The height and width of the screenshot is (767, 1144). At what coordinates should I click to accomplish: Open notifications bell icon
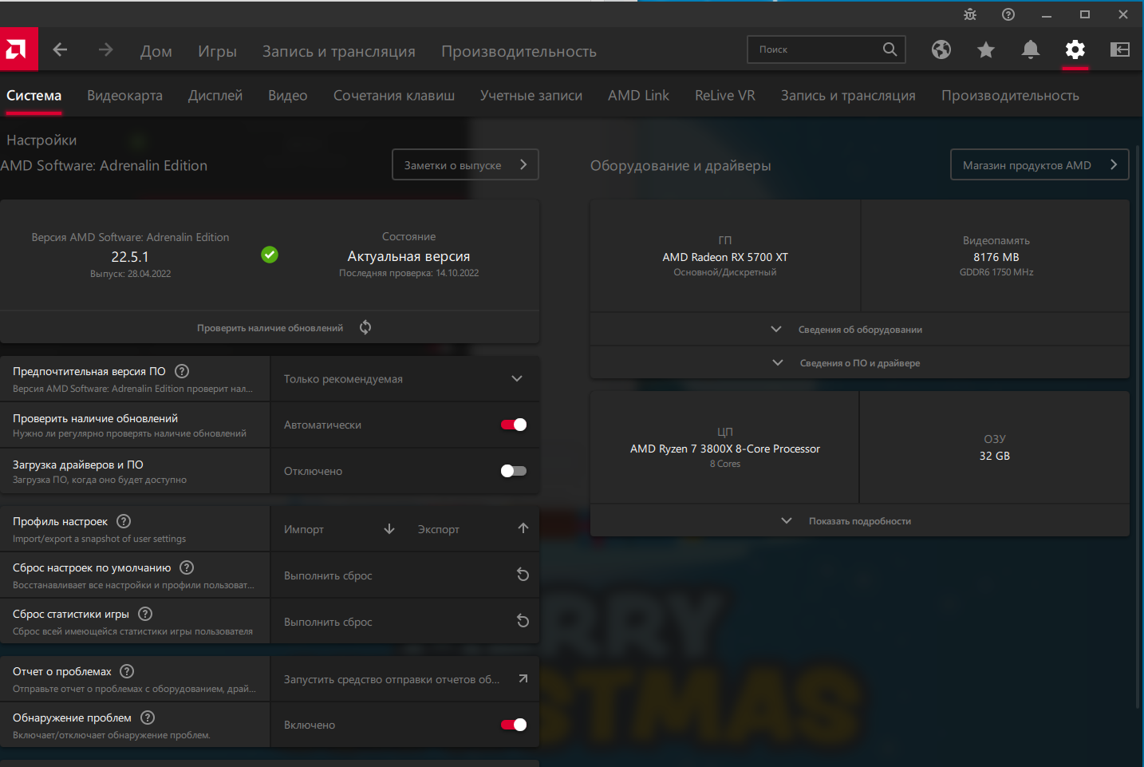(x=1031, y=49)
